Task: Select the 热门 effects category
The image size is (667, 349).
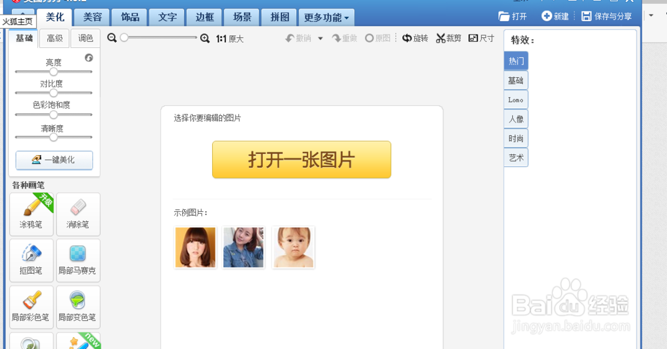Action: [x=516, y=61]
